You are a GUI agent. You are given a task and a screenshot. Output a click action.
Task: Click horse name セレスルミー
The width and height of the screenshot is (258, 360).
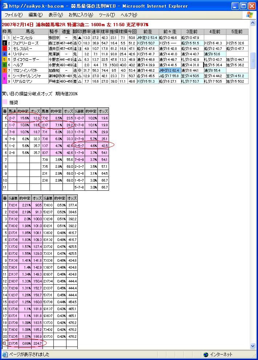coord(23,49)
